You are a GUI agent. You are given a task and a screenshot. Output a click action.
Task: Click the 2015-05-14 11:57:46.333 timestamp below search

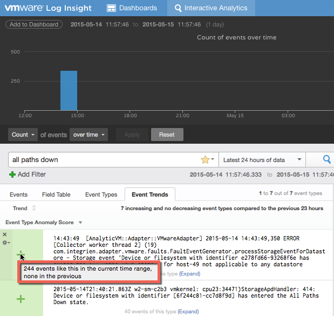coord(226,174)
